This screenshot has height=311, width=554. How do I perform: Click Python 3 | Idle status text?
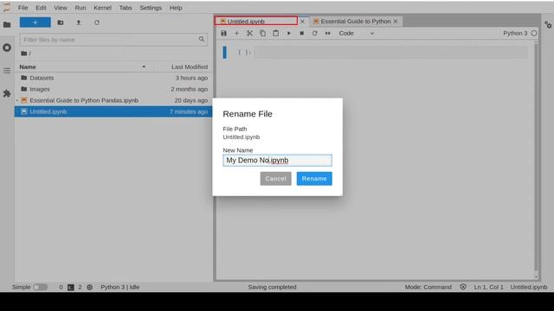tap(120, 287)
